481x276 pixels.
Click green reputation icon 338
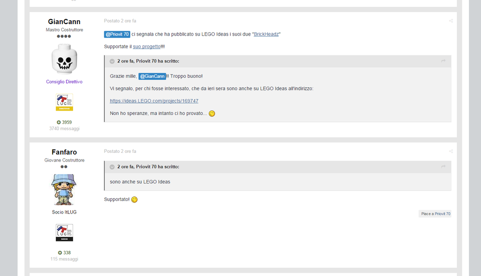(60, 253)
